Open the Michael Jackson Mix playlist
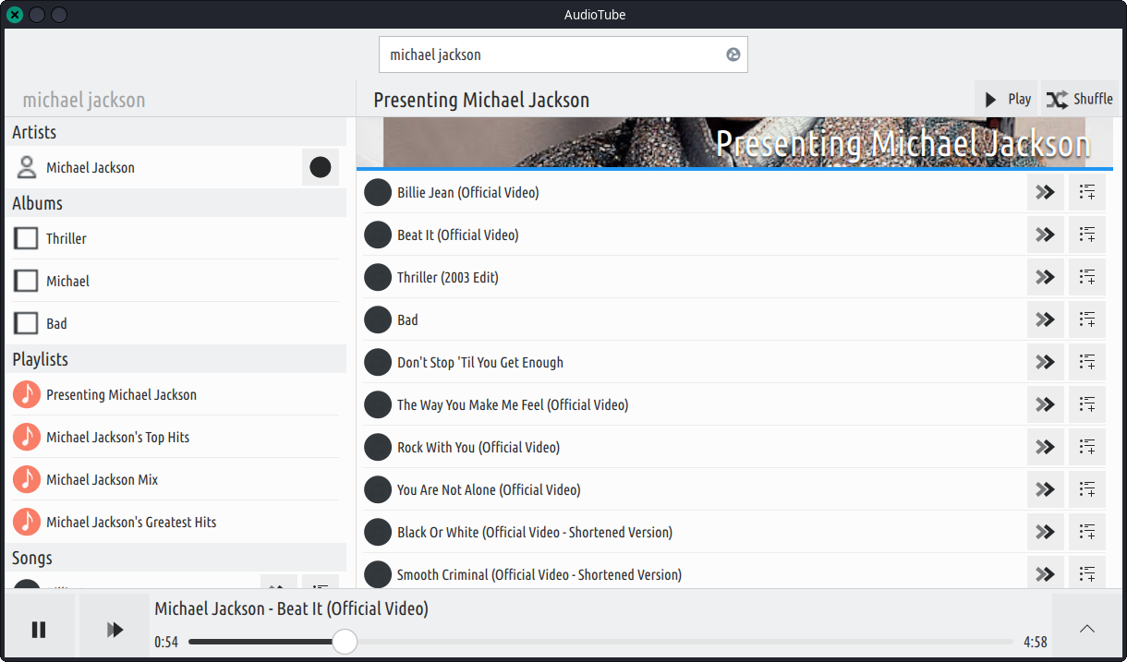Screen dimensions: 1127x662 pyautogui.click(x=102, y=479)
